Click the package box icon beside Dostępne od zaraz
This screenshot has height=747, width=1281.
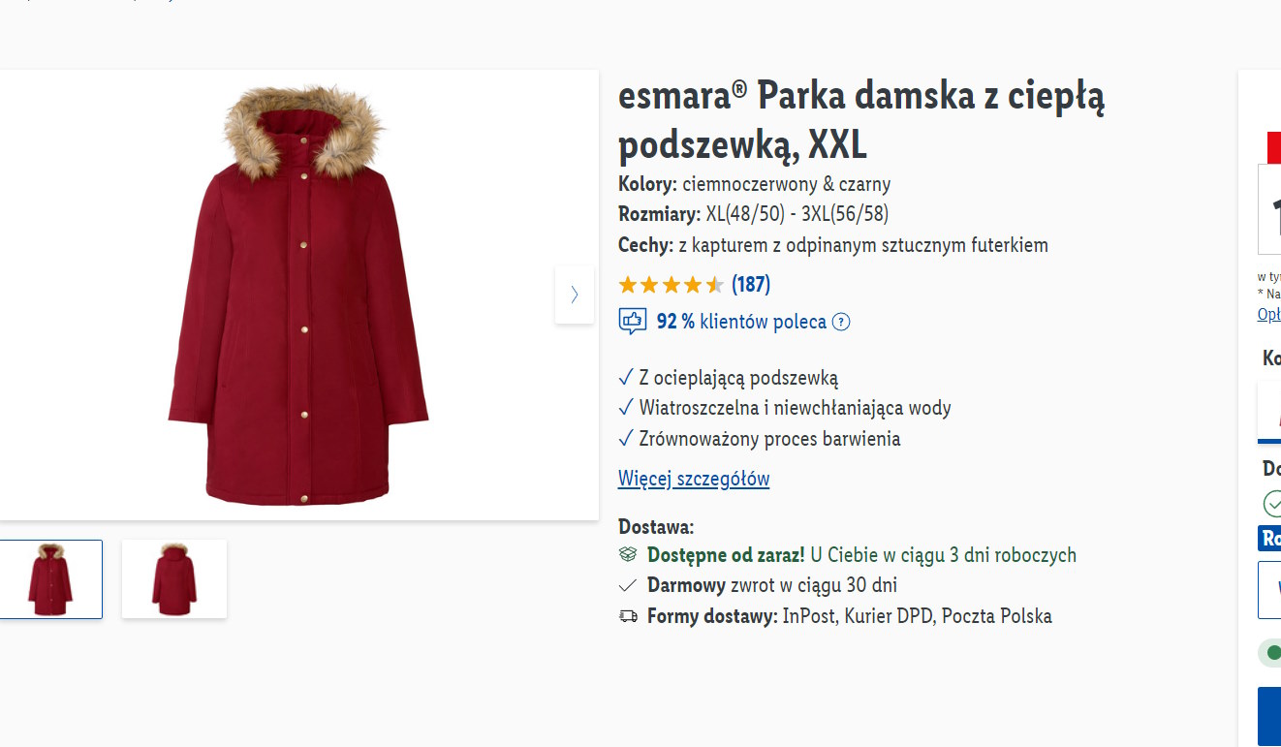click(628, 555)
